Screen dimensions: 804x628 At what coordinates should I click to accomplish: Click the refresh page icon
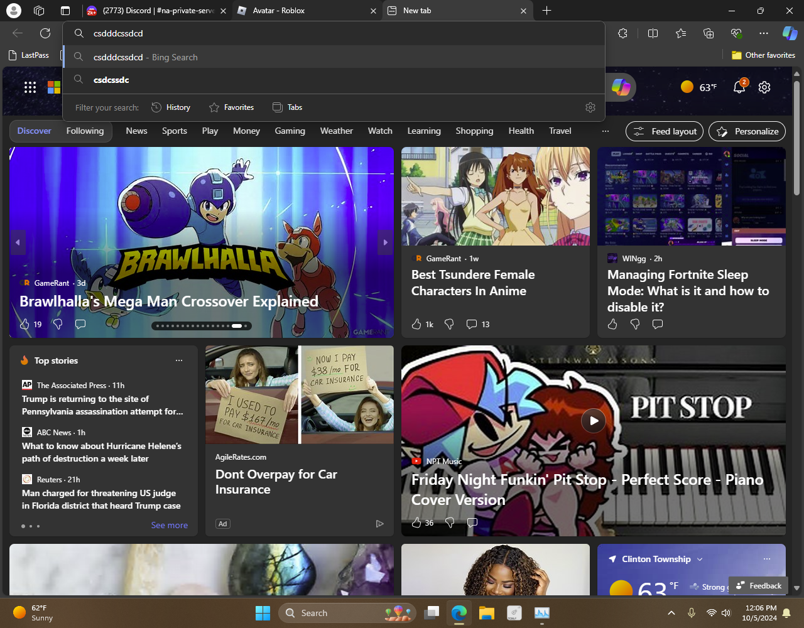pyautogui.click(x=45, y=33)
